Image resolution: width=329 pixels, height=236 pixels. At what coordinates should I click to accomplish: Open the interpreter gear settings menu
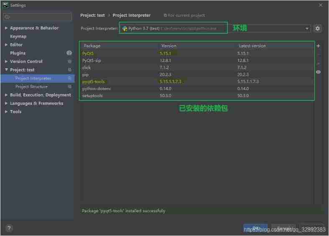[x=317, y=28]
